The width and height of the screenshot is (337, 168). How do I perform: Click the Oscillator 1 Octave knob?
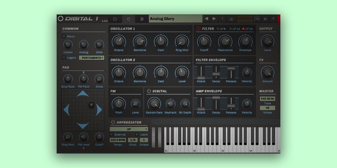[x=119, y=41]
